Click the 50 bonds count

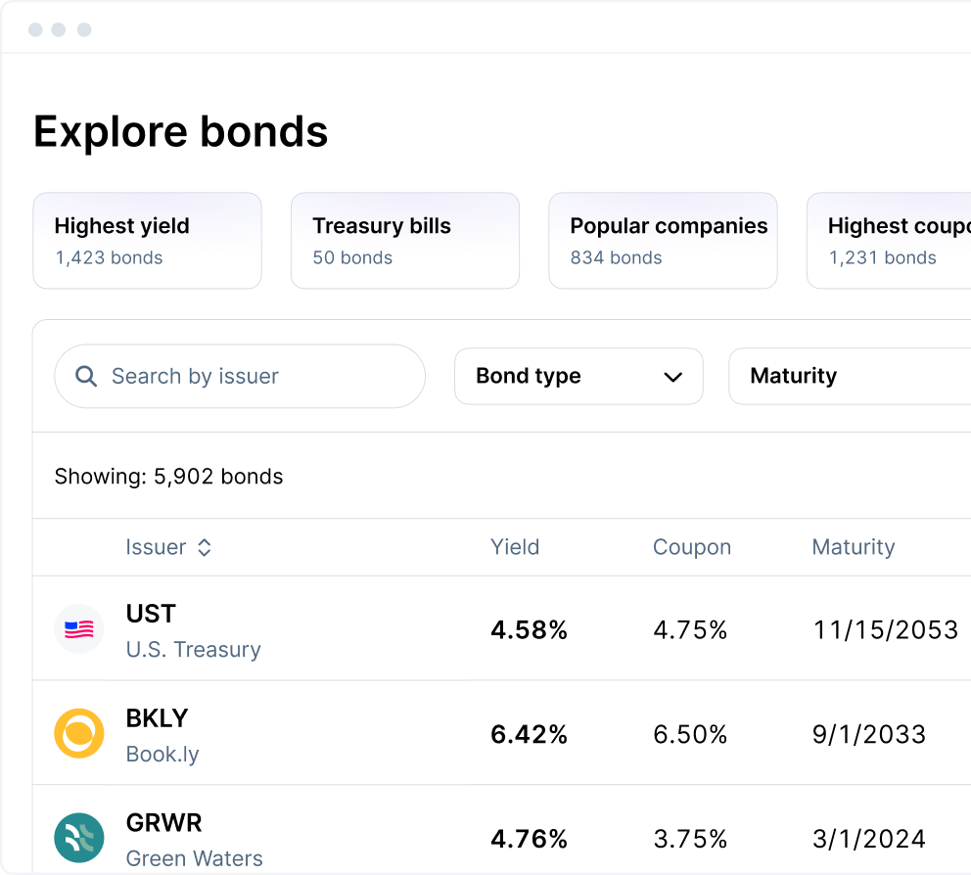pyautogui.click(x=352, y=257)
